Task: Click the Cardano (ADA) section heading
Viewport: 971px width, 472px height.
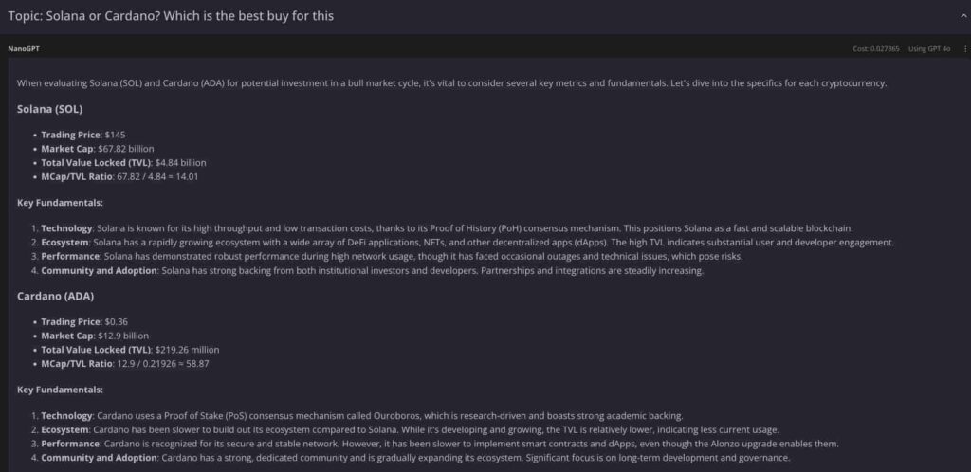Action: pos(55,297)
